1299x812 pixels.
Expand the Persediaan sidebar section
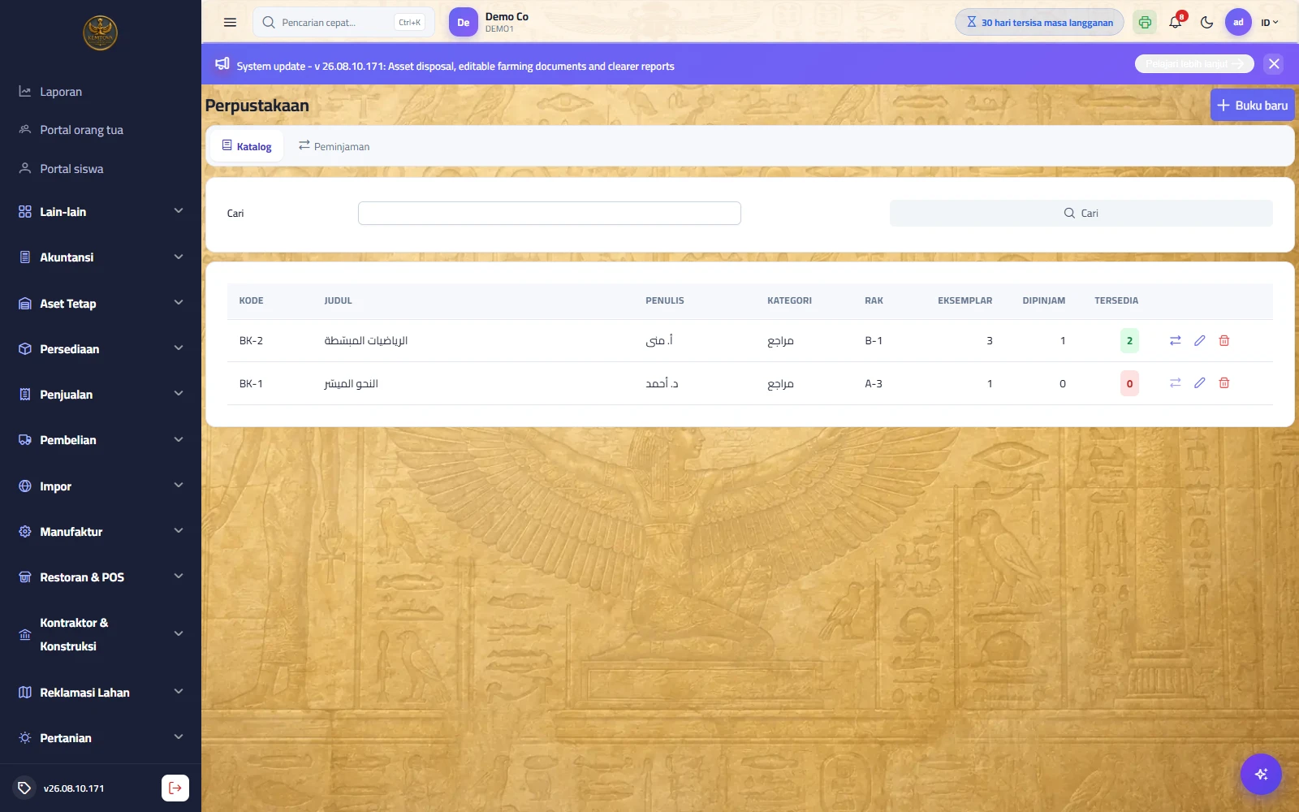(x=101, y=349)
